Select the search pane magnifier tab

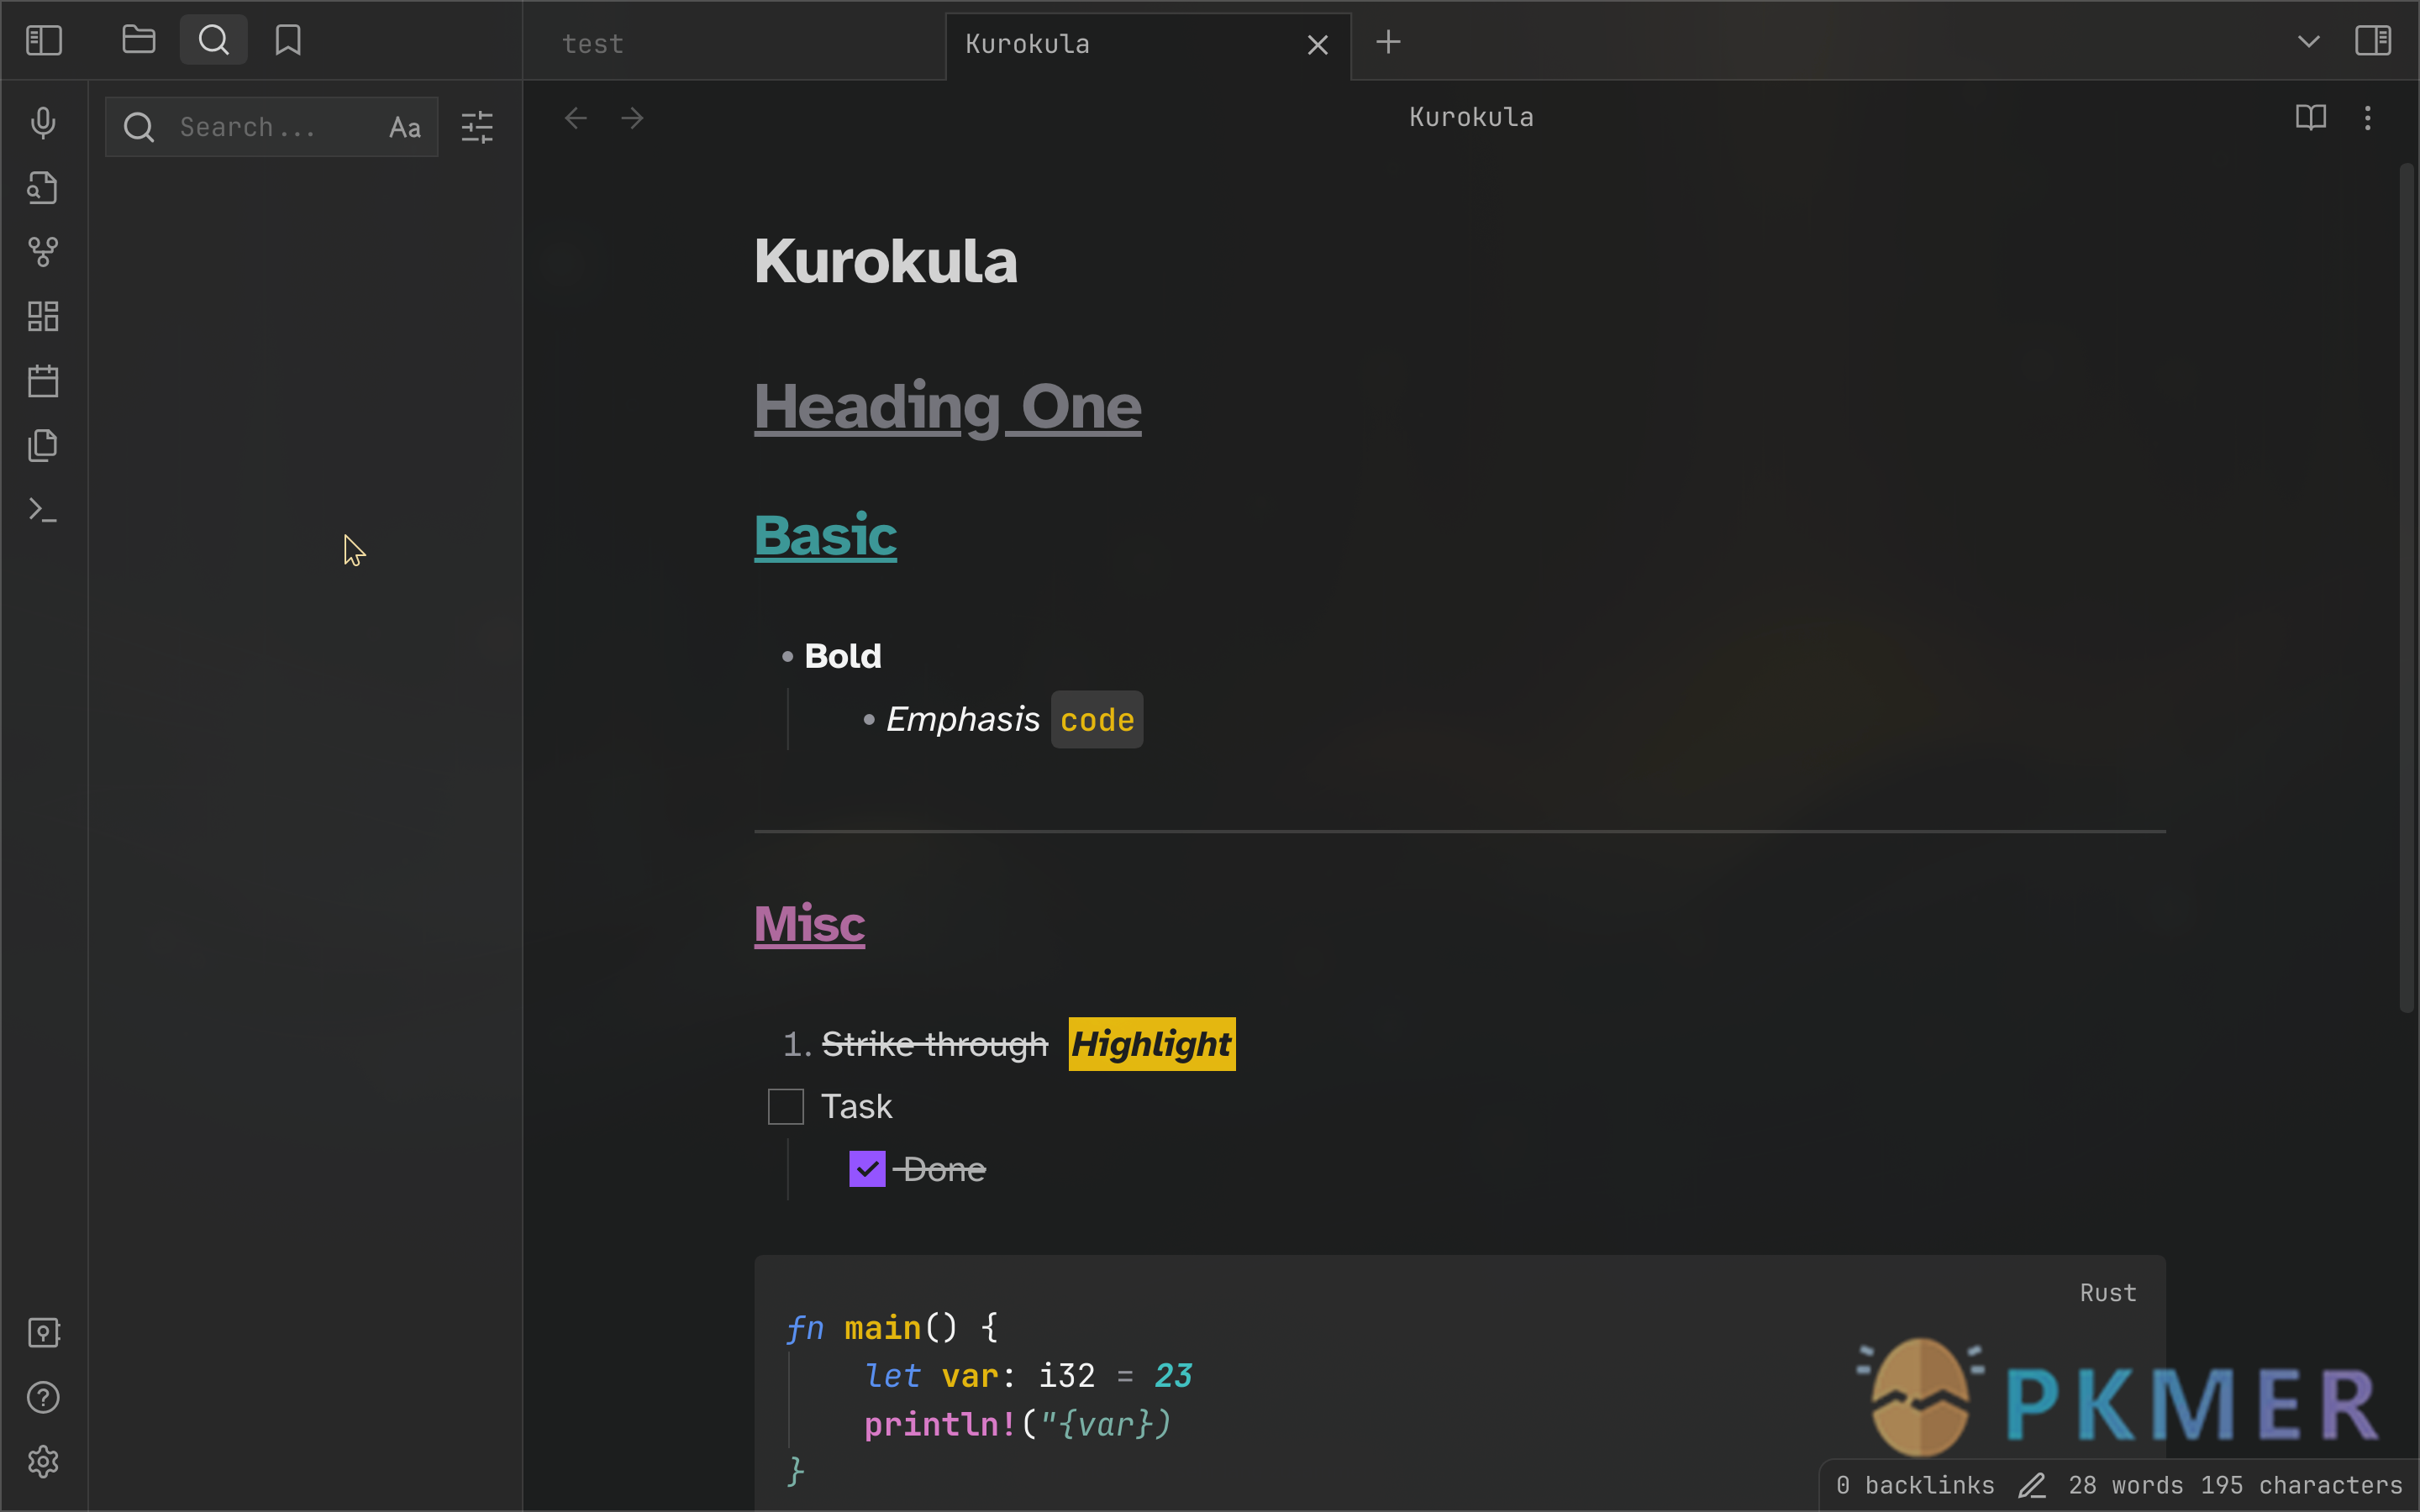(213, 40)
